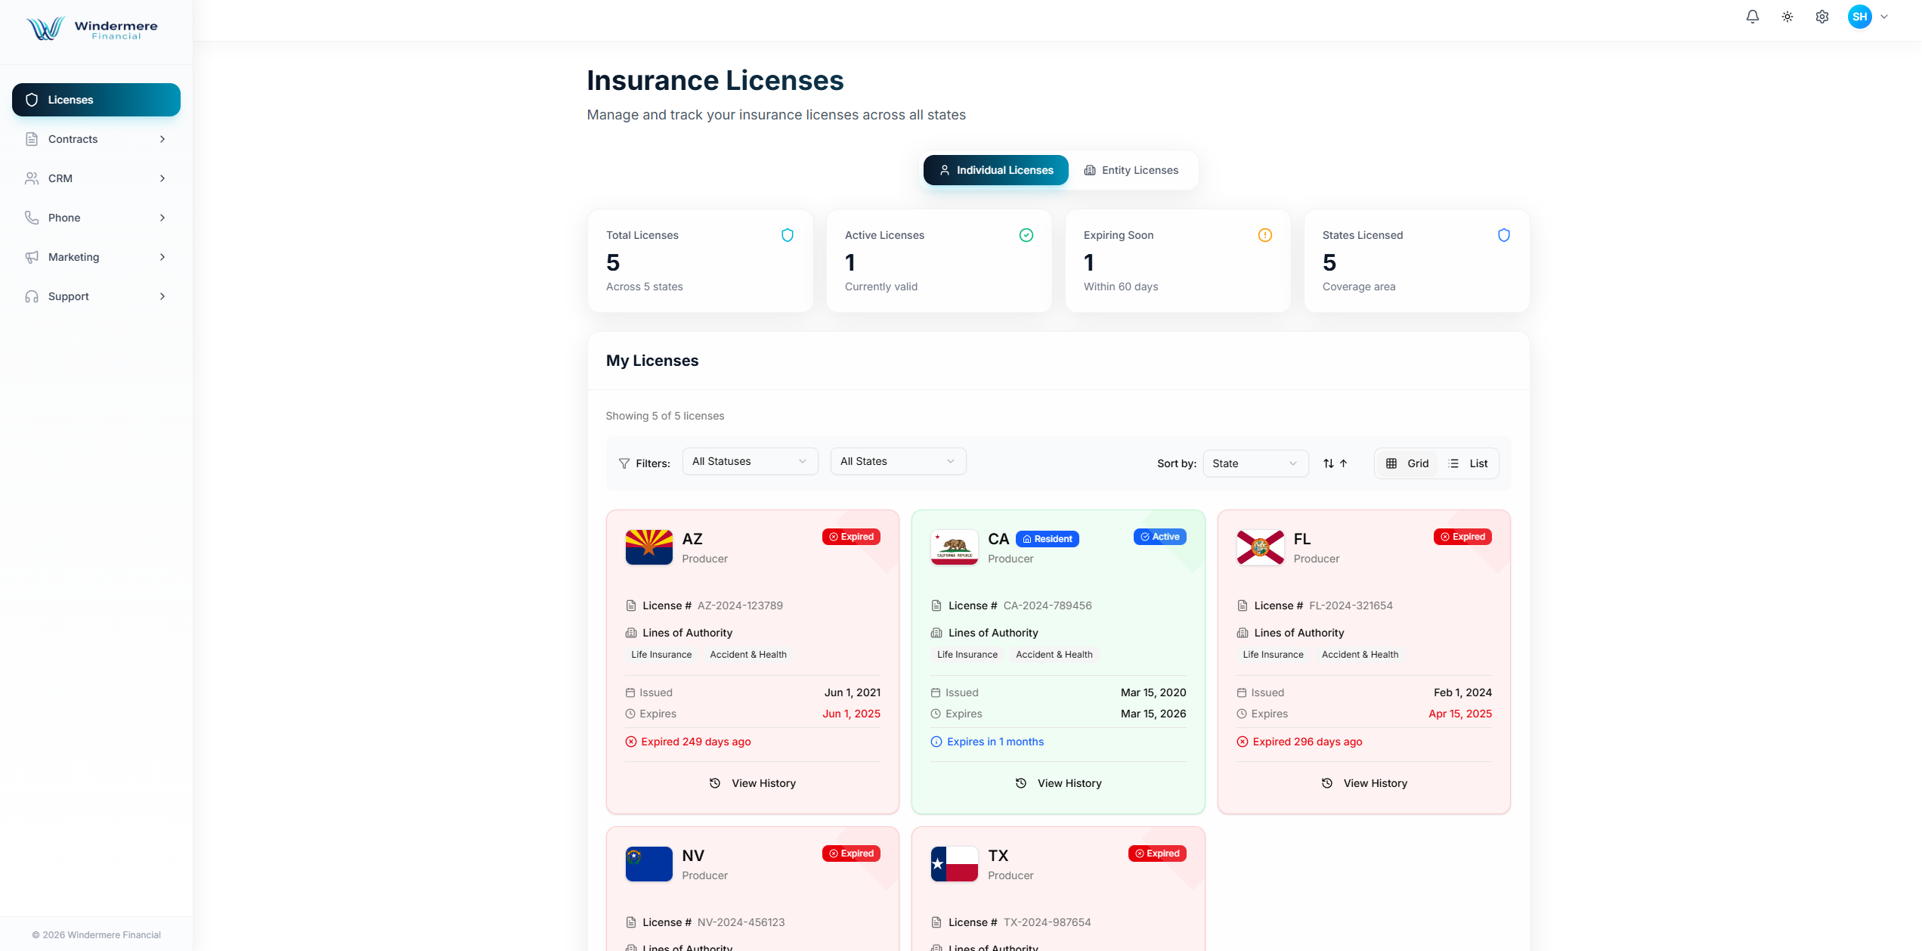Screen dimensions: 1922x951
Task: Select the Licenses shield icon in the sidebar
Action: coord(32,99)
